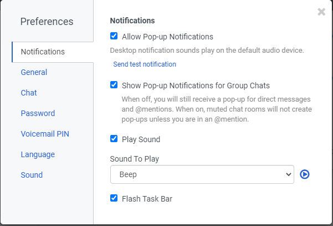Open the Language settings tab

coord(38,154)
